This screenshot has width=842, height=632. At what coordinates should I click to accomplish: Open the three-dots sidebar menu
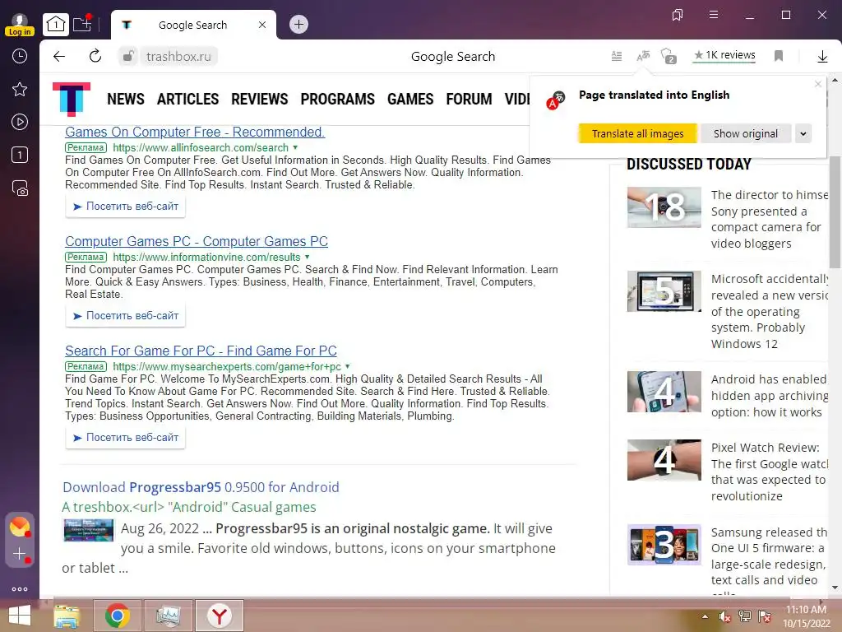(x=20, y=589)
